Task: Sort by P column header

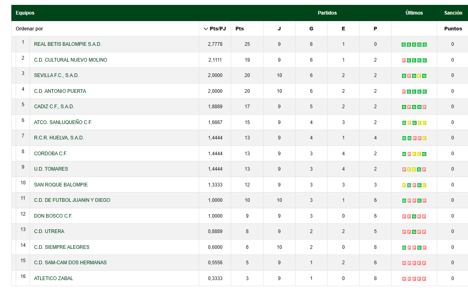Action: [x=375, y=29]
